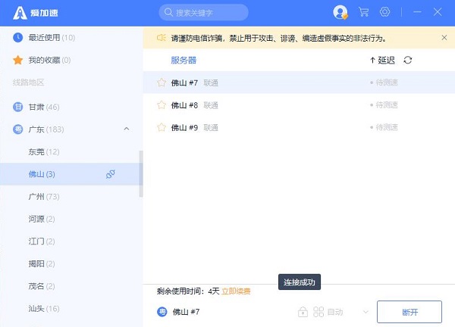Open the user account avatar

(340, 12)
